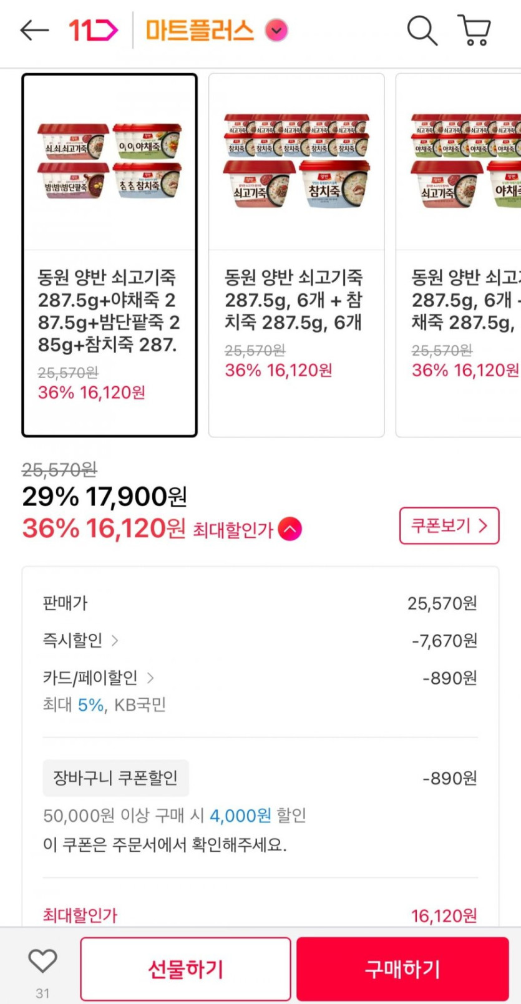The height and width of the screenshot is (1004, 521).
Task: Tap the heart wishlist icon
Action: pos(42,962)
